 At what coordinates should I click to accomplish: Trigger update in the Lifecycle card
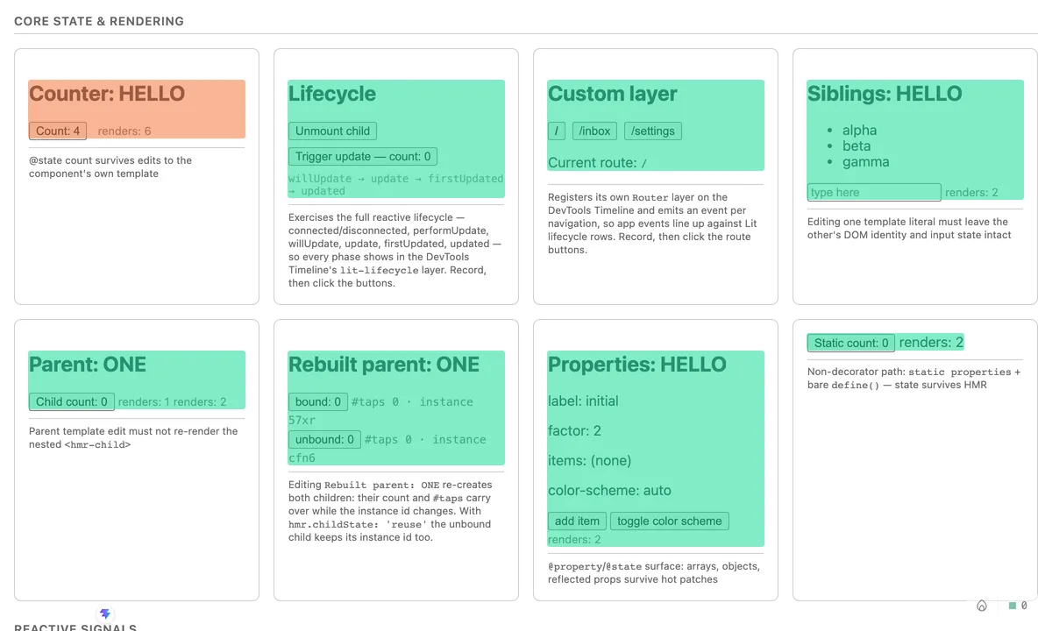pyautogui.click(x=363, y=156)
